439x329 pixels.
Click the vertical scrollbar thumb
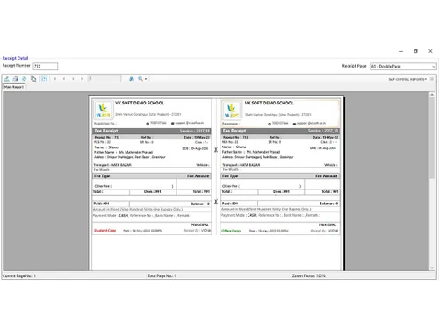click(432, 138)
